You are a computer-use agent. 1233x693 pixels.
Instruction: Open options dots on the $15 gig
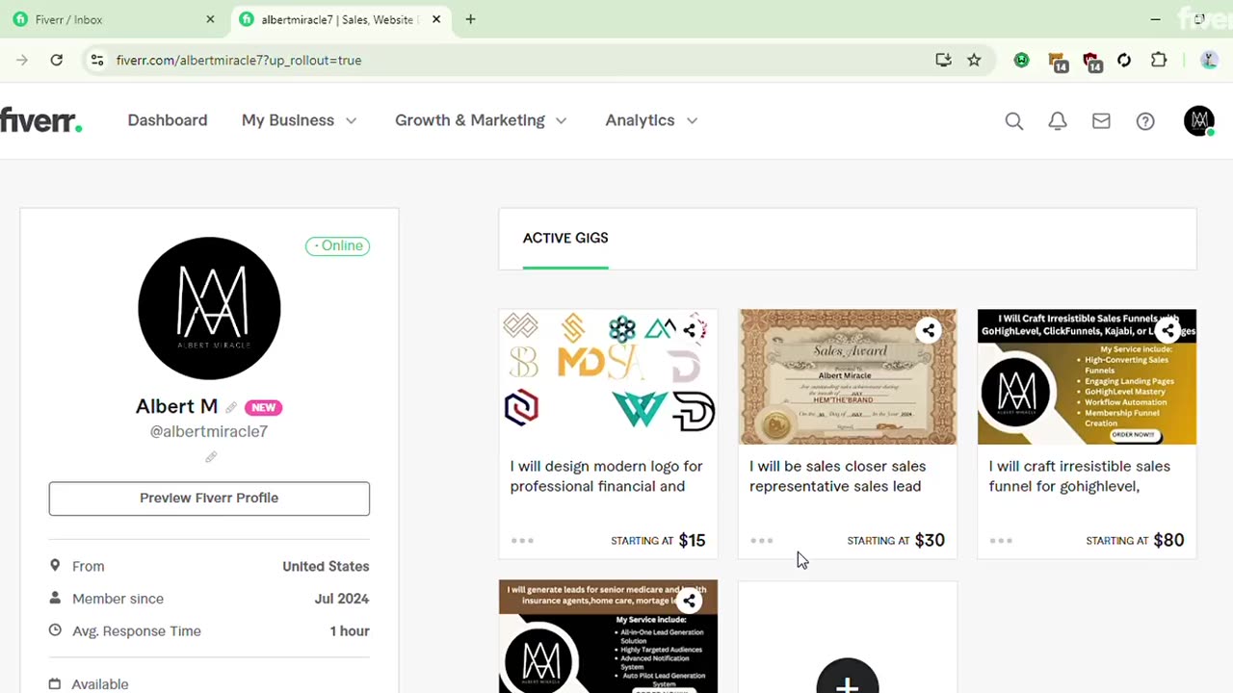pos(522,540)
